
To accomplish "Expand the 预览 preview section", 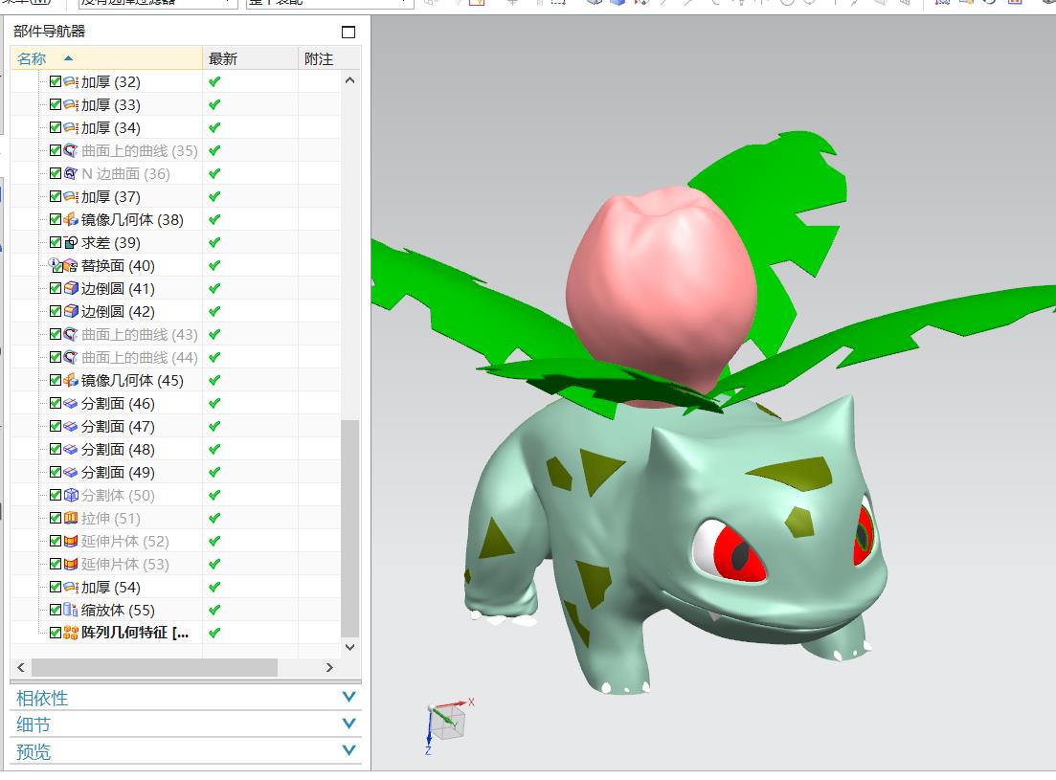I will click(x=348, y=751).
